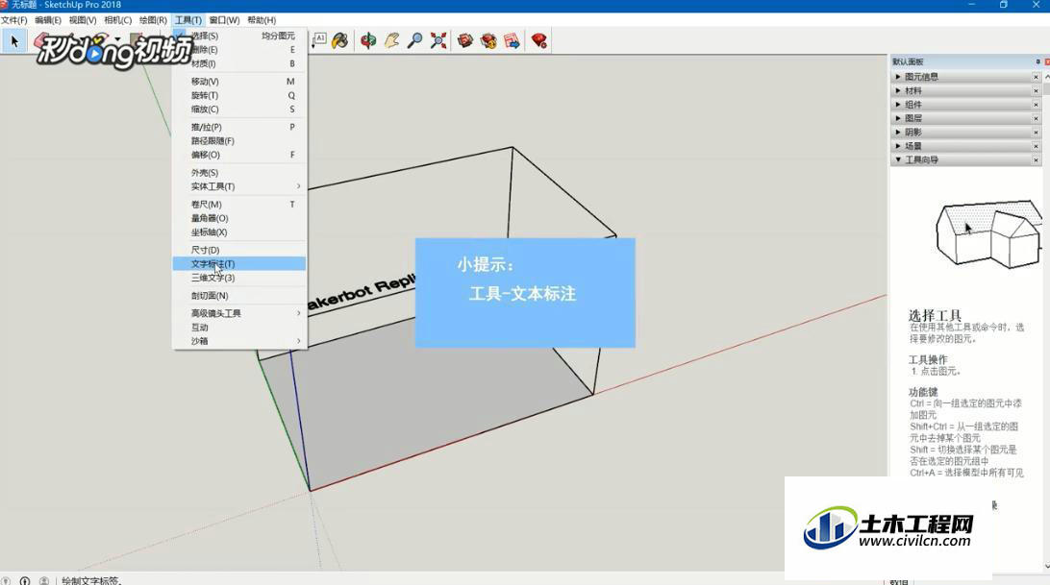Choose 偏移(O) menu item
The image size is (1050, 585).
tap(239, 155)
